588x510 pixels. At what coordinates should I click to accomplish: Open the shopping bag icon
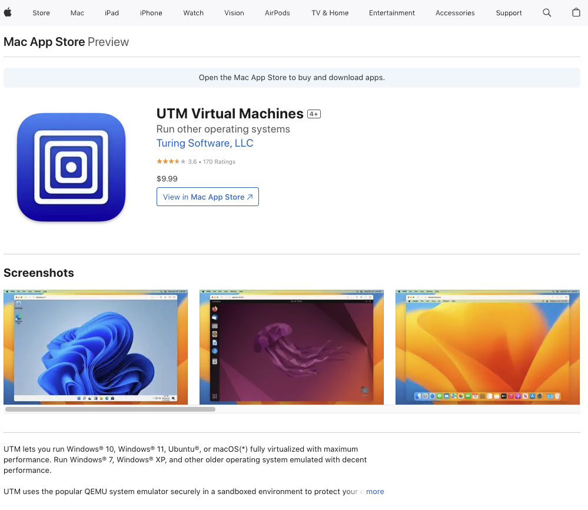tap(576, 12)
